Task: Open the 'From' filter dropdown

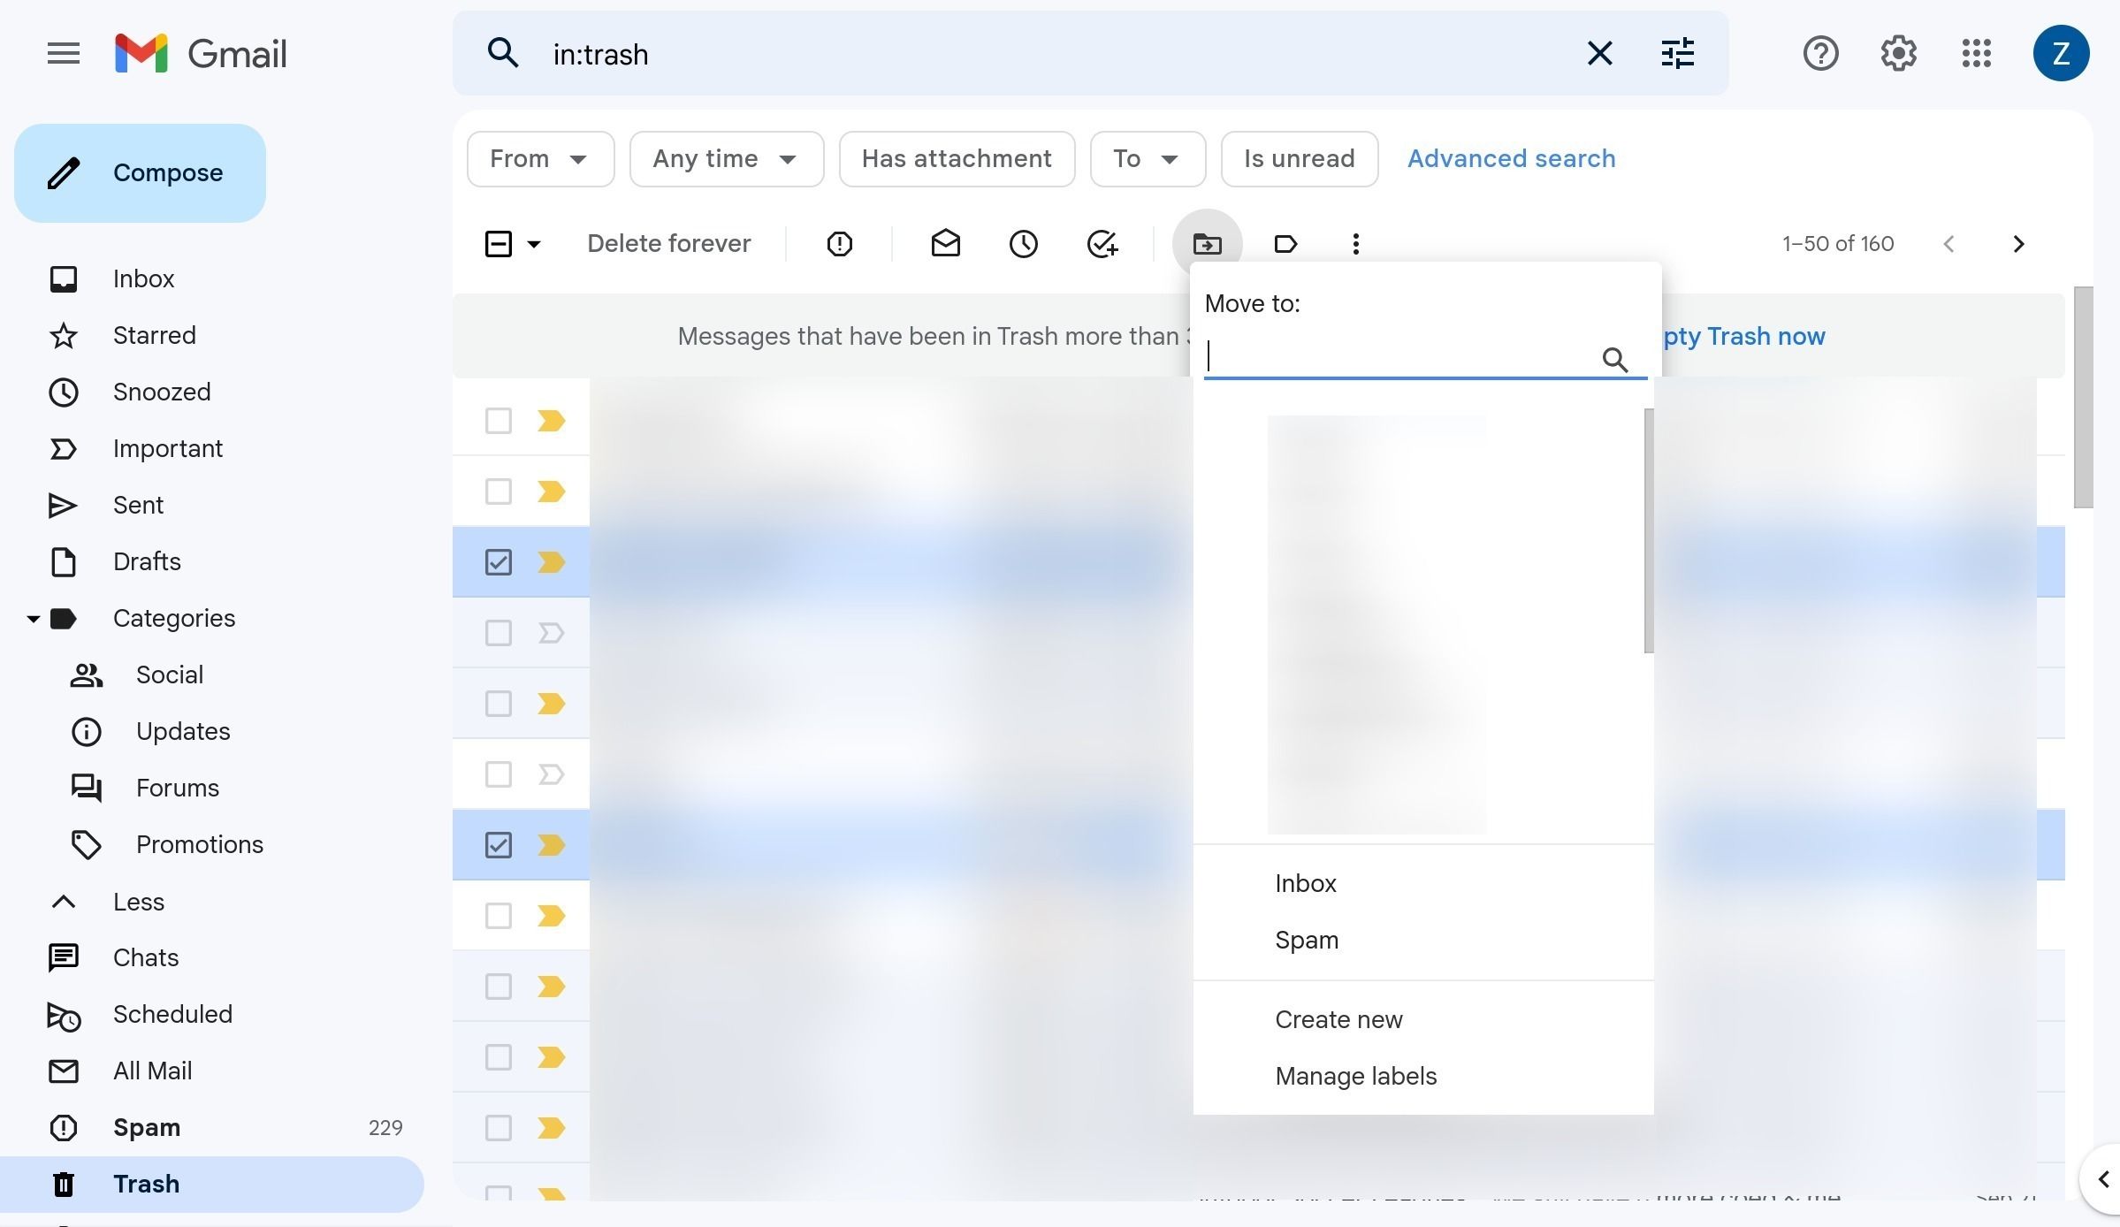Action: 540,159
